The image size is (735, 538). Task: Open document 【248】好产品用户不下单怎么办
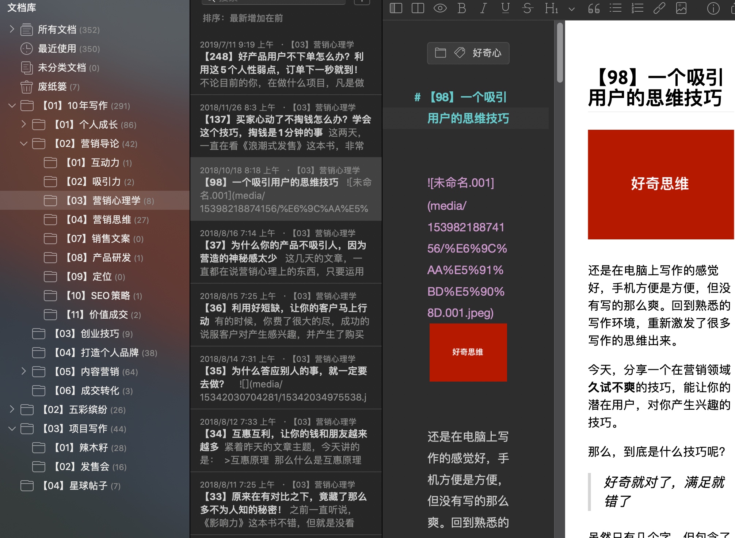286,64
